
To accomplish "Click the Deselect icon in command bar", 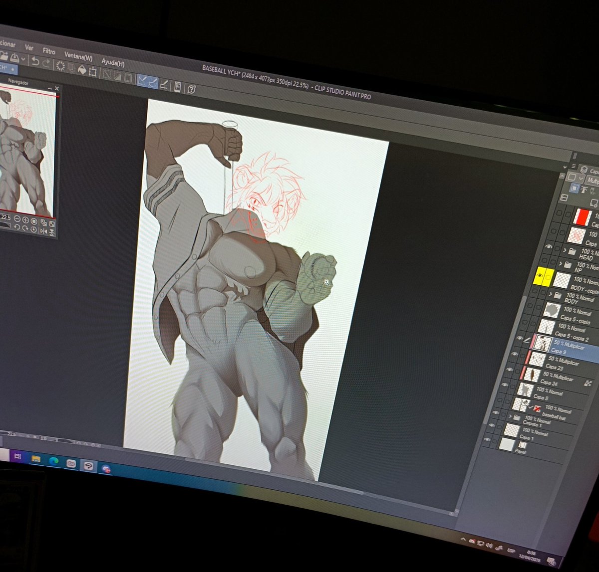I will tap(106, 74).
